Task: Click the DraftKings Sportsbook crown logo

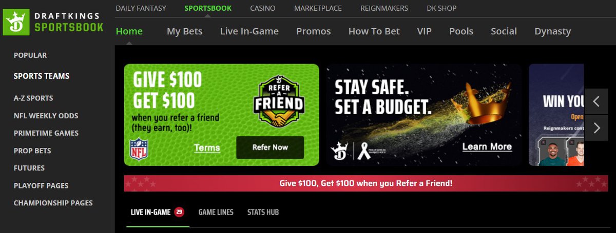Action: (16, 23)
